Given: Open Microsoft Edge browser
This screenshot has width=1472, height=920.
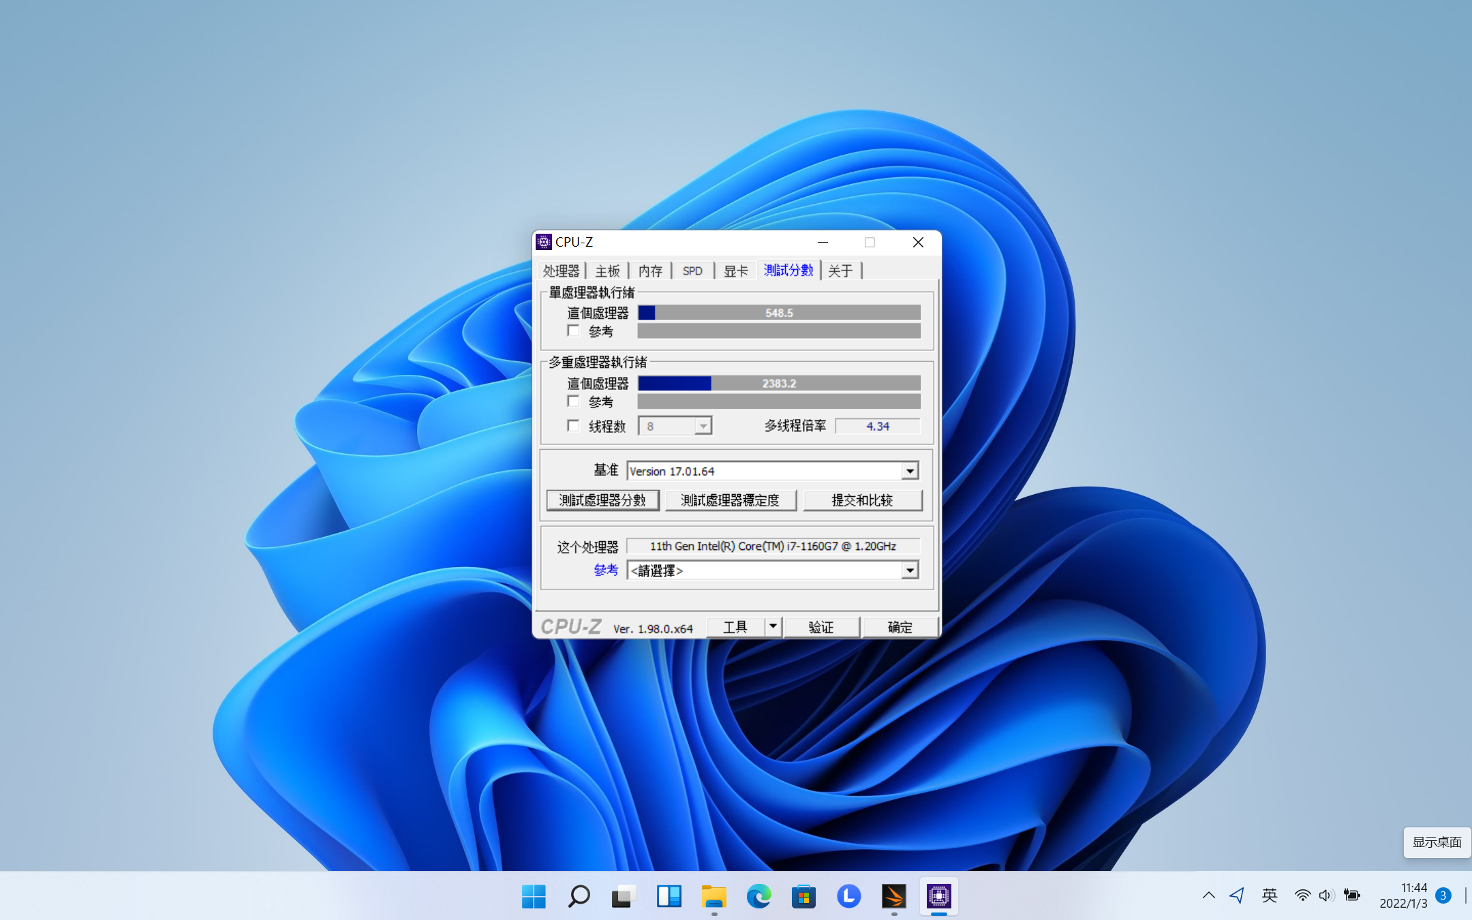Looking at the screenshot, I should pyautogui.click(x=758, y=896).
